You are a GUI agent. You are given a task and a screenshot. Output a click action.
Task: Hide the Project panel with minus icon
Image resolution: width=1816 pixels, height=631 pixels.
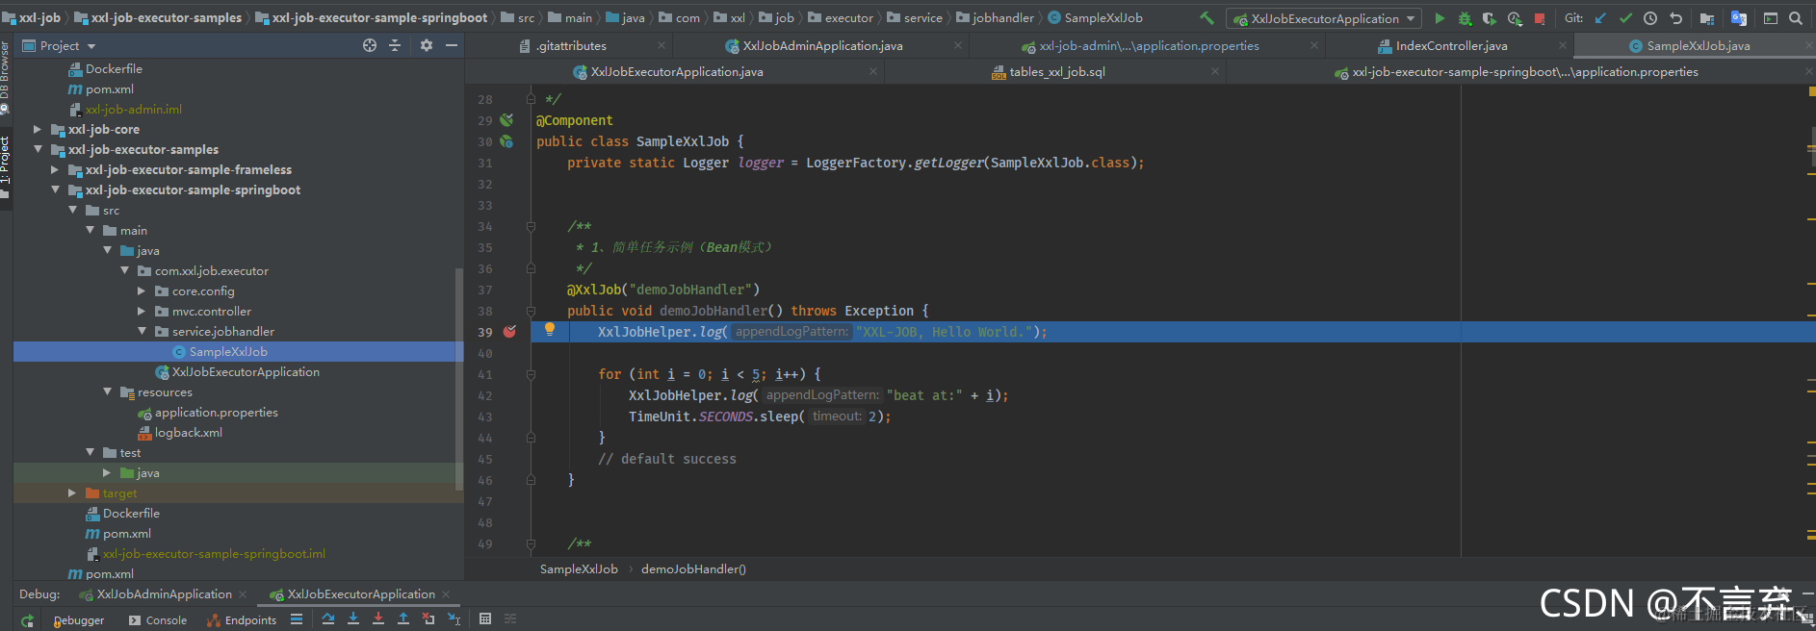point(452,45)
